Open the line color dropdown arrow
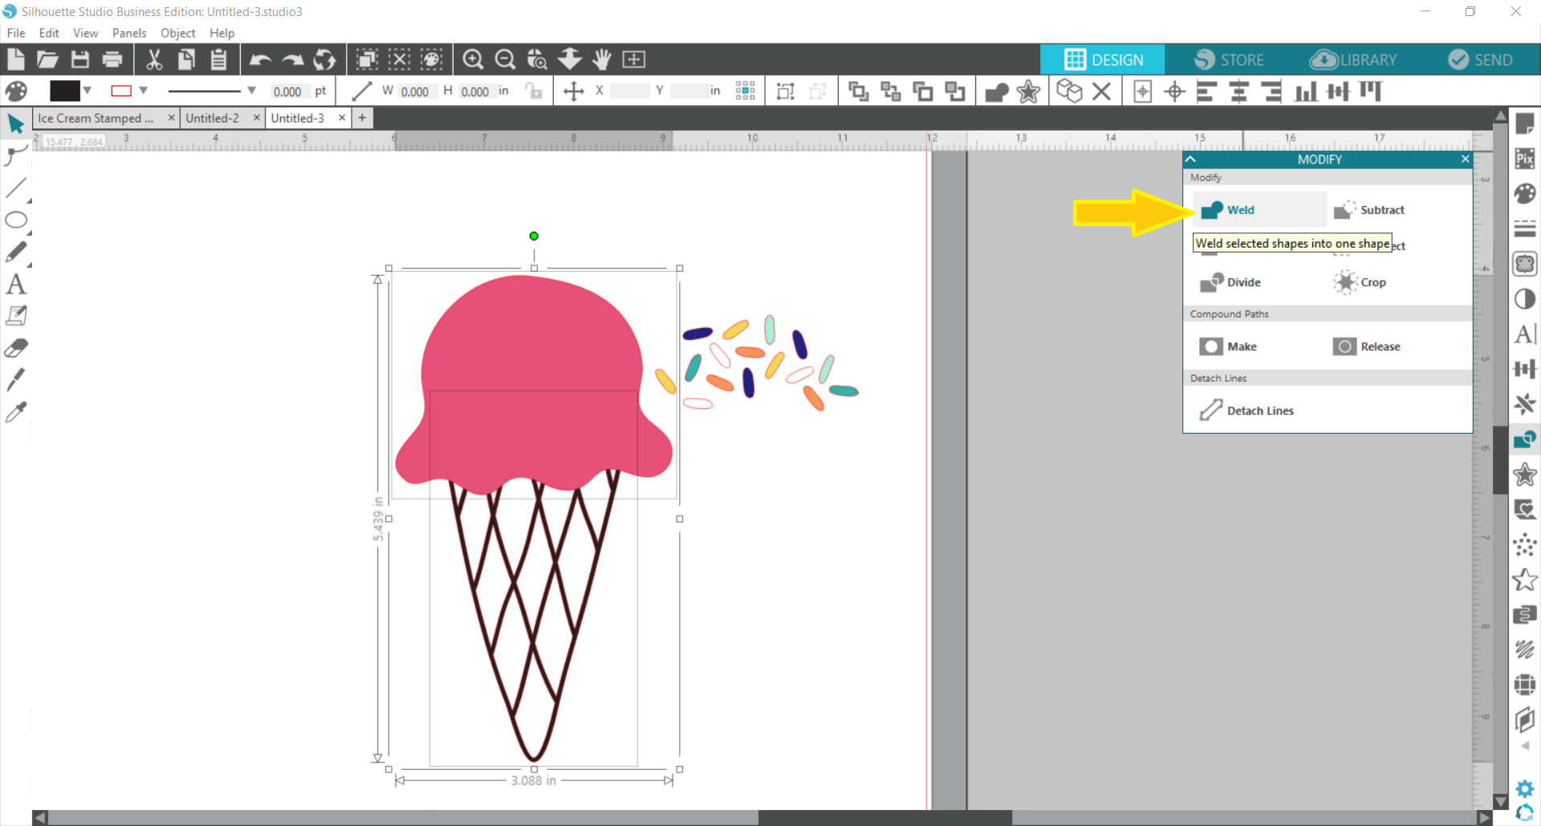 click(x=144, y=91)
